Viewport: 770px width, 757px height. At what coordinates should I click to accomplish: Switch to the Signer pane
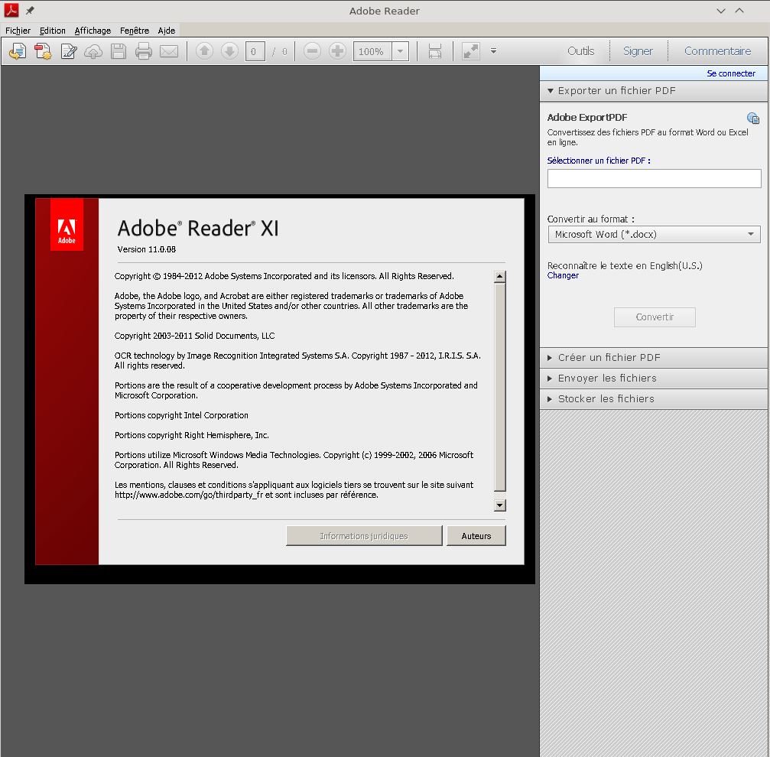pos(638,51)
